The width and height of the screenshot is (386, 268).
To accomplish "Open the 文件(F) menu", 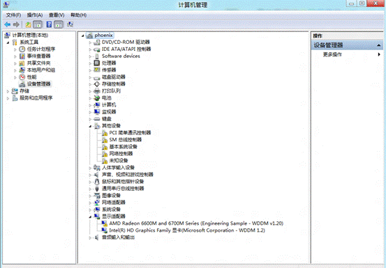I will coord(13,15).
